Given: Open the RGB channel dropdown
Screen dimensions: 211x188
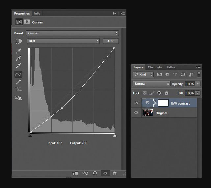Looking at the screenshot, I should click(63, 41).
